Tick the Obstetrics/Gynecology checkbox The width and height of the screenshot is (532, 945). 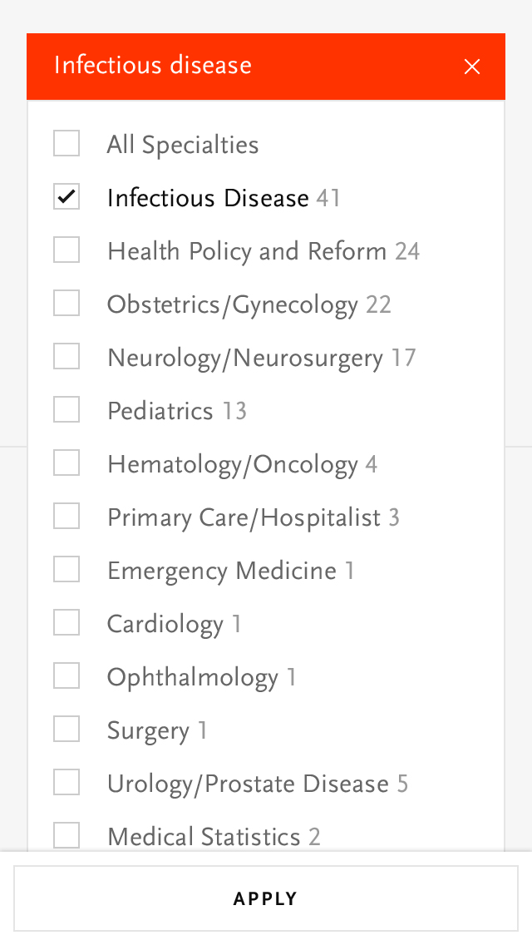click(x=66, y=304)
